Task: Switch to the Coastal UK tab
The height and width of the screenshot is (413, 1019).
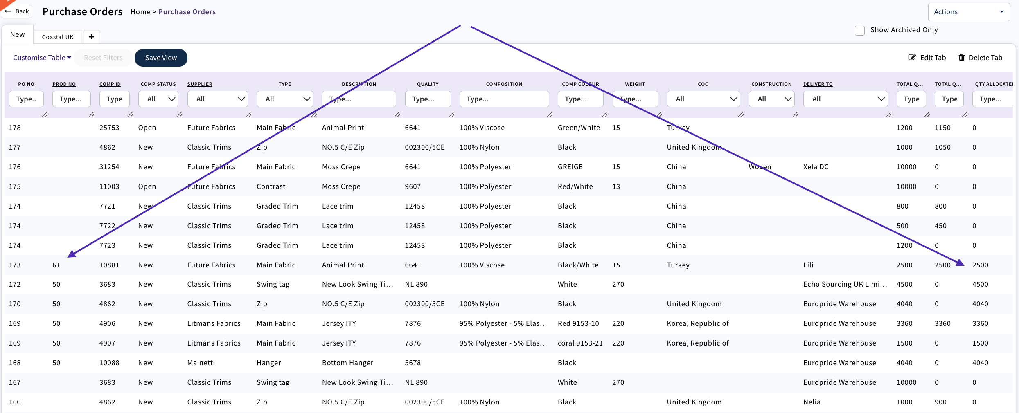Action: tap(58, 37)
